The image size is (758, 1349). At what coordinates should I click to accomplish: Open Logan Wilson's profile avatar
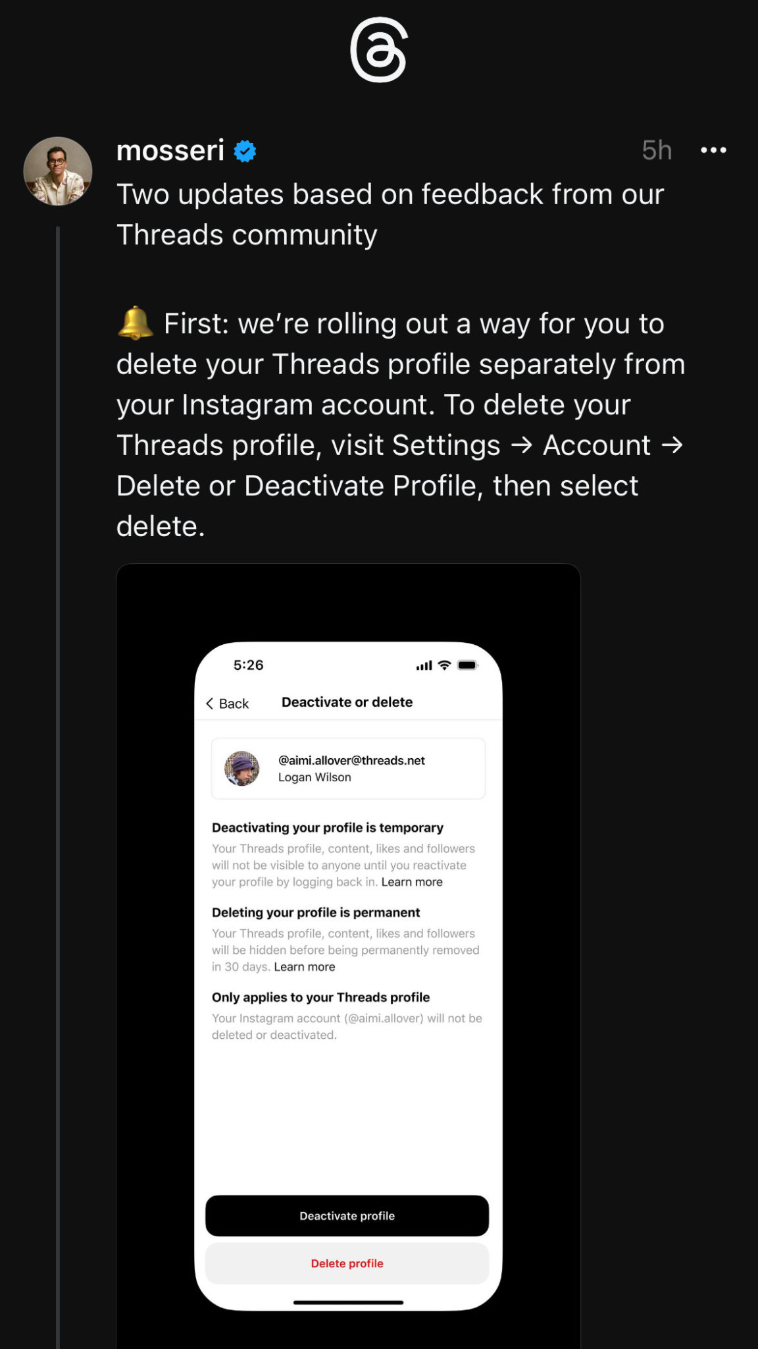click(x=242, y=769)
